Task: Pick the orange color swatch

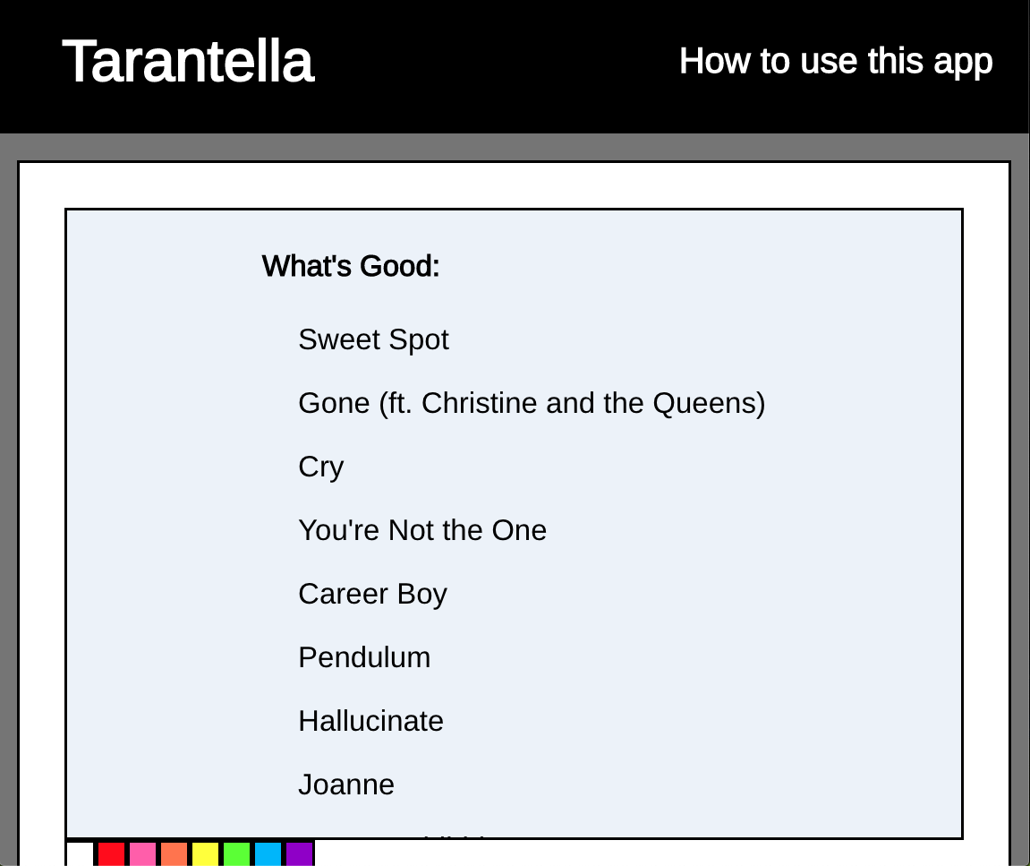Action: coord(175,854)
